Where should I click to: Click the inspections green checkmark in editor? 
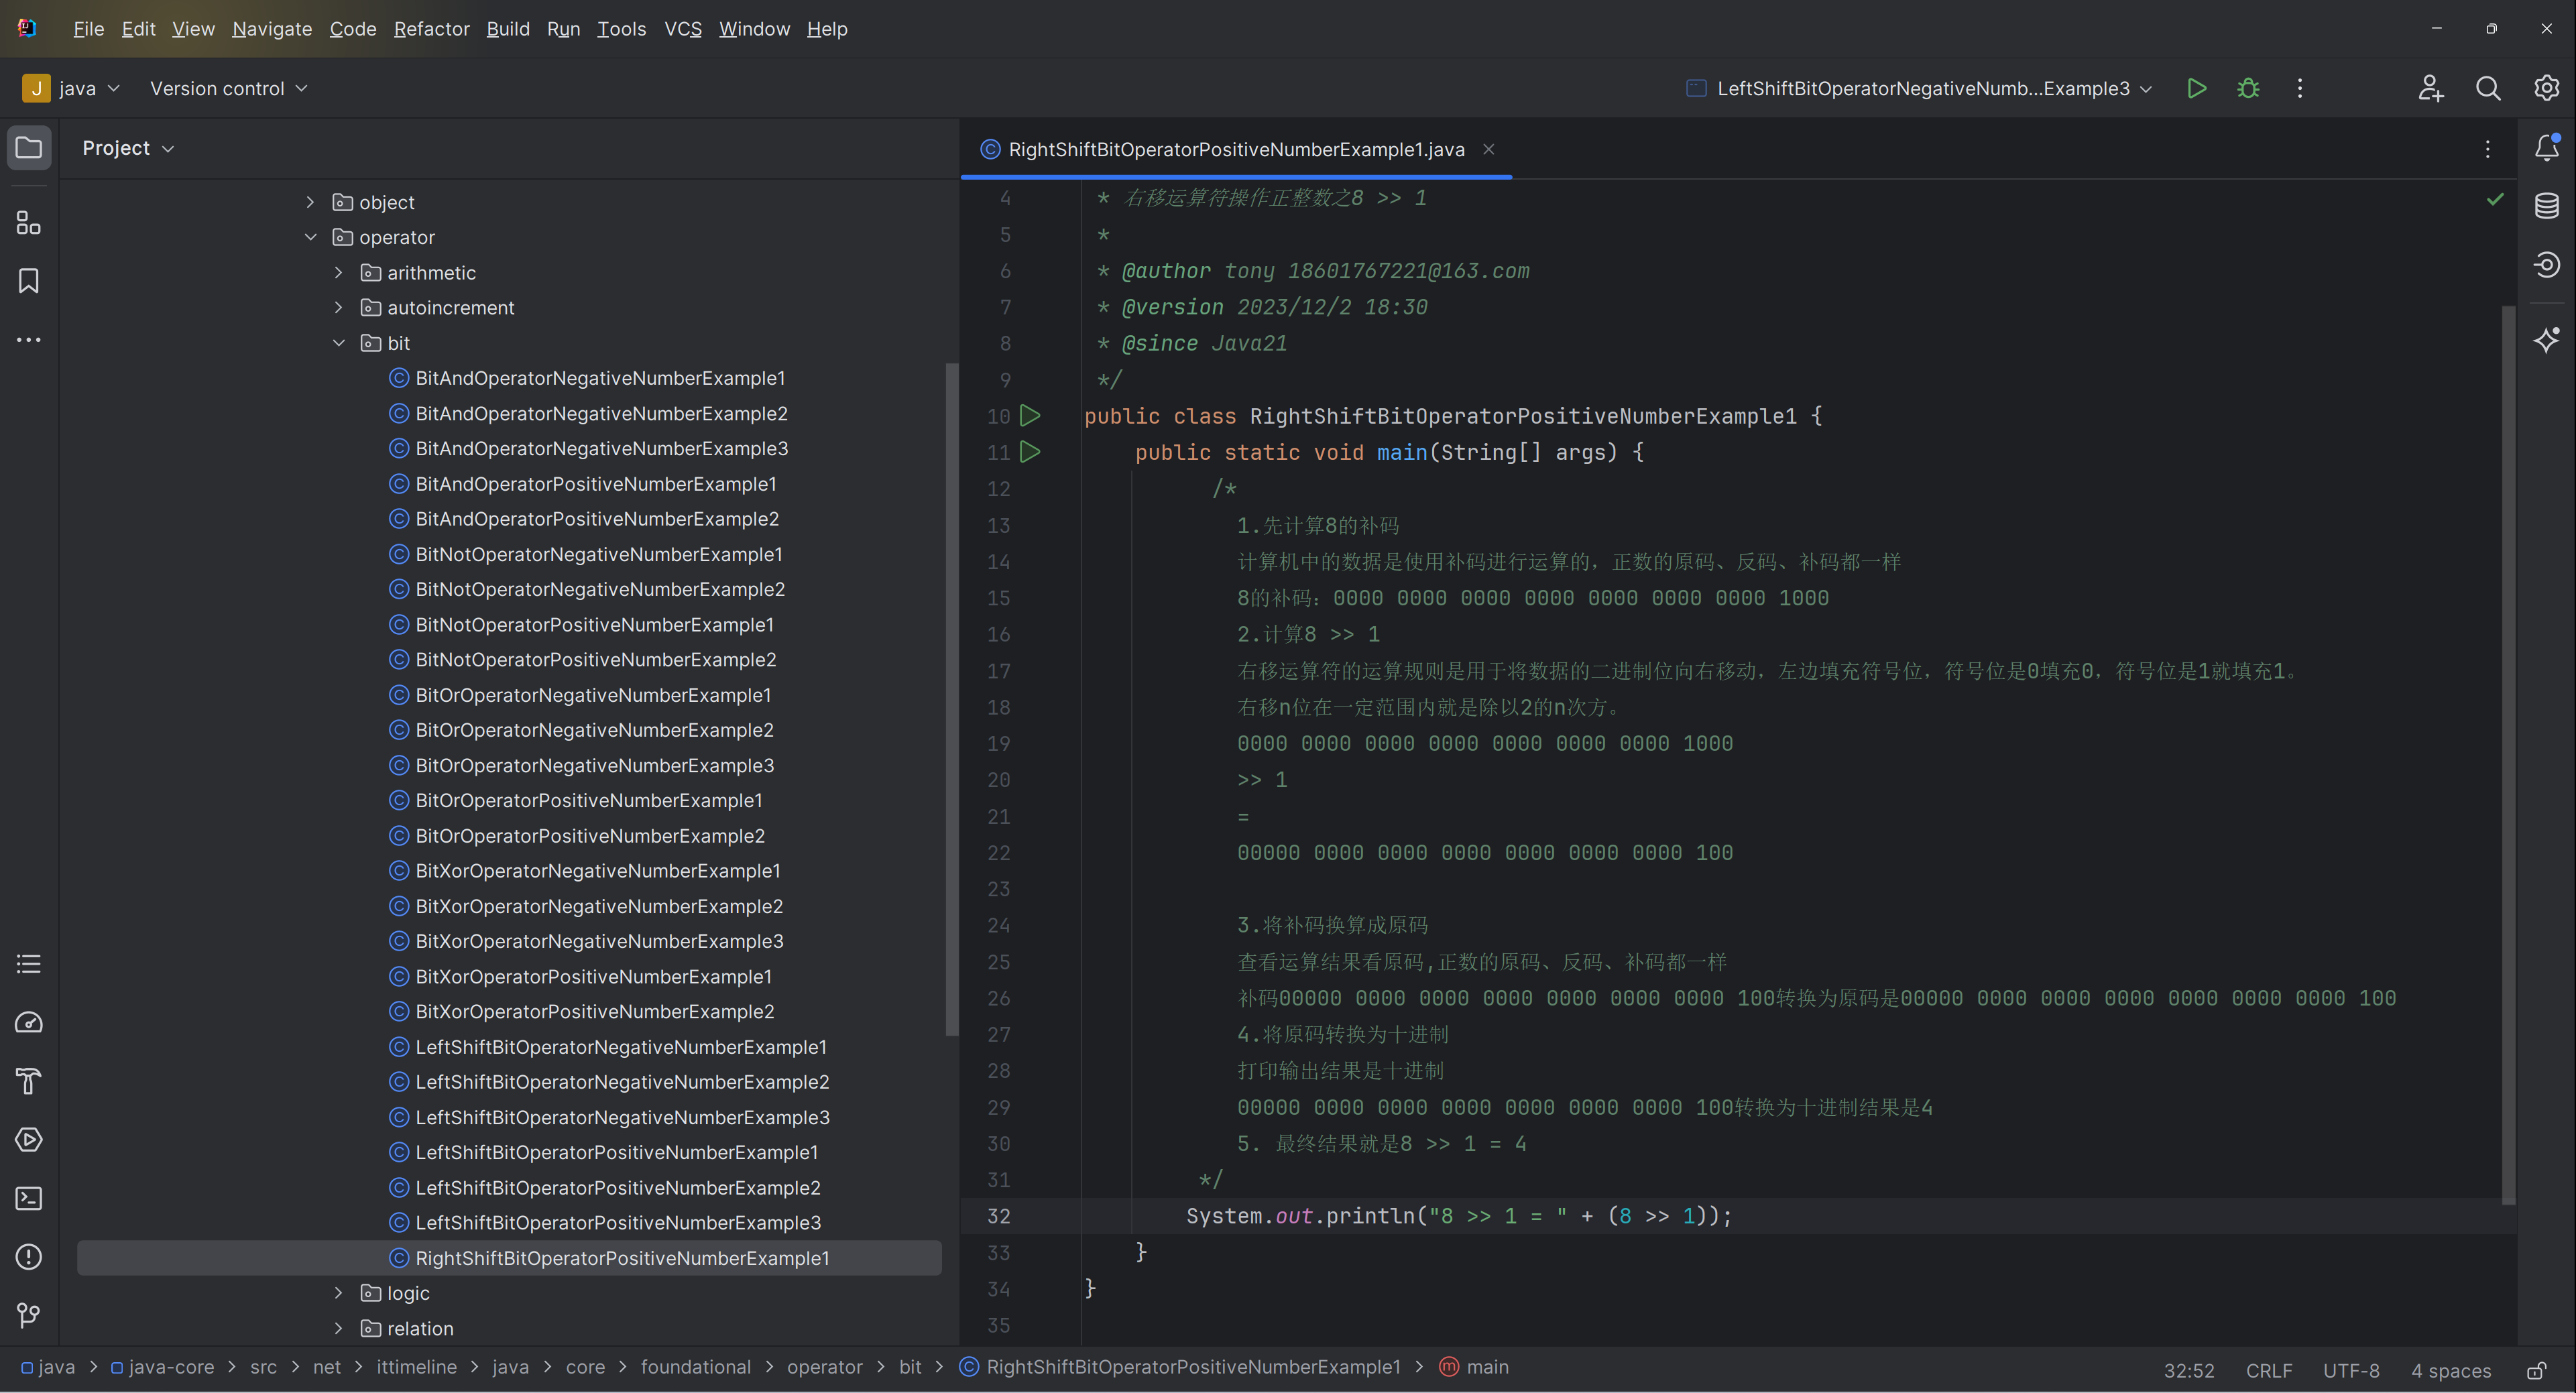tap(2495, 199)
